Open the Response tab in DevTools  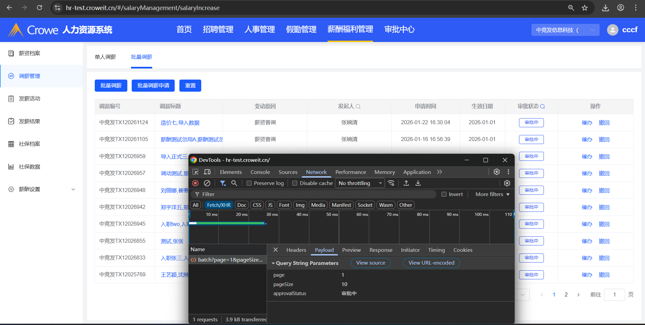(381, 250)
